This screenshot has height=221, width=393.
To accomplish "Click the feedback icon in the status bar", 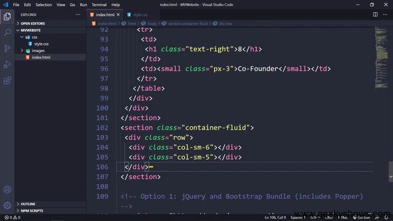I will click(377, 217).
